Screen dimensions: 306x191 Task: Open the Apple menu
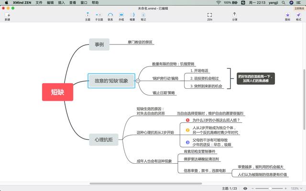coord(6,2)
